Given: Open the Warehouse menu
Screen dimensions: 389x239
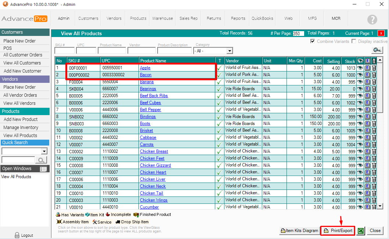Looking at the screenshot, I should pos(162,18).
